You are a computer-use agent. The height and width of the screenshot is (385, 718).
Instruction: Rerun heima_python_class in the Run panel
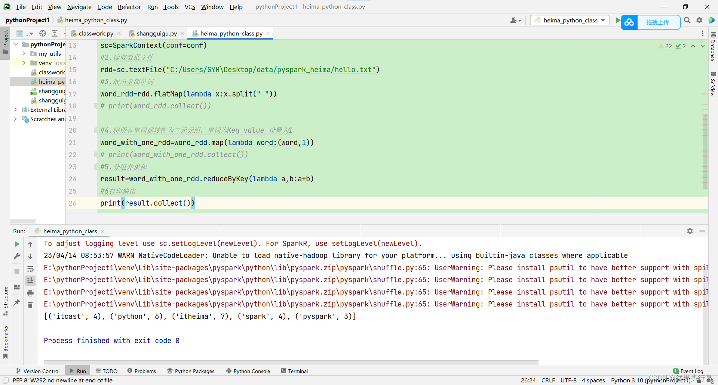point(17,244)
